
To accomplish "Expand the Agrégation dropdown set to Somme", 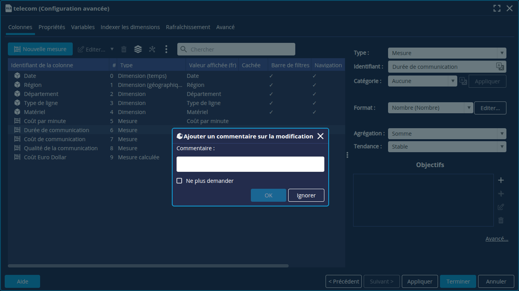I will (x=447, y=134).
